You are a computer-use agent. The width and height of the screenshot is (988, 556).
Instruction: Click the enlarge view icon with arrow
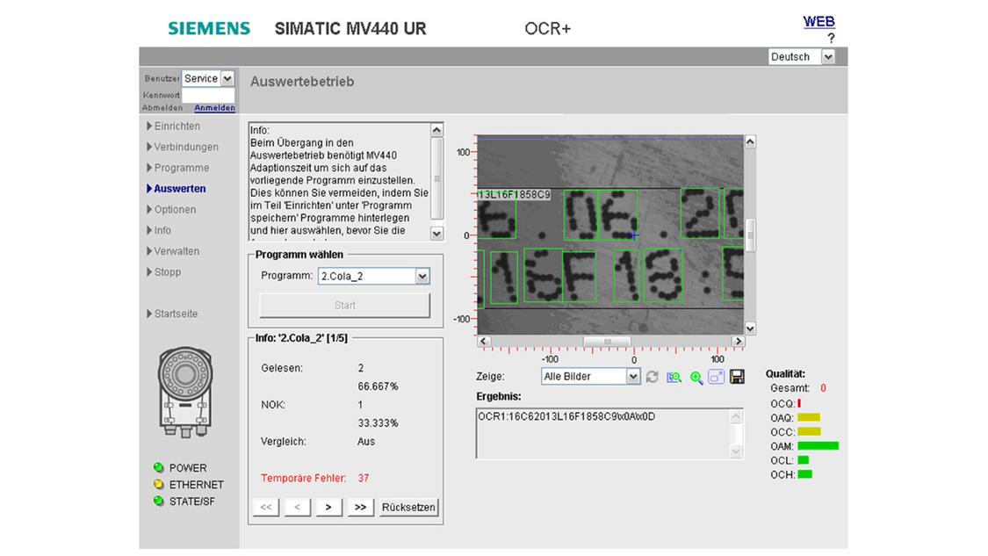tap(717, 377)
